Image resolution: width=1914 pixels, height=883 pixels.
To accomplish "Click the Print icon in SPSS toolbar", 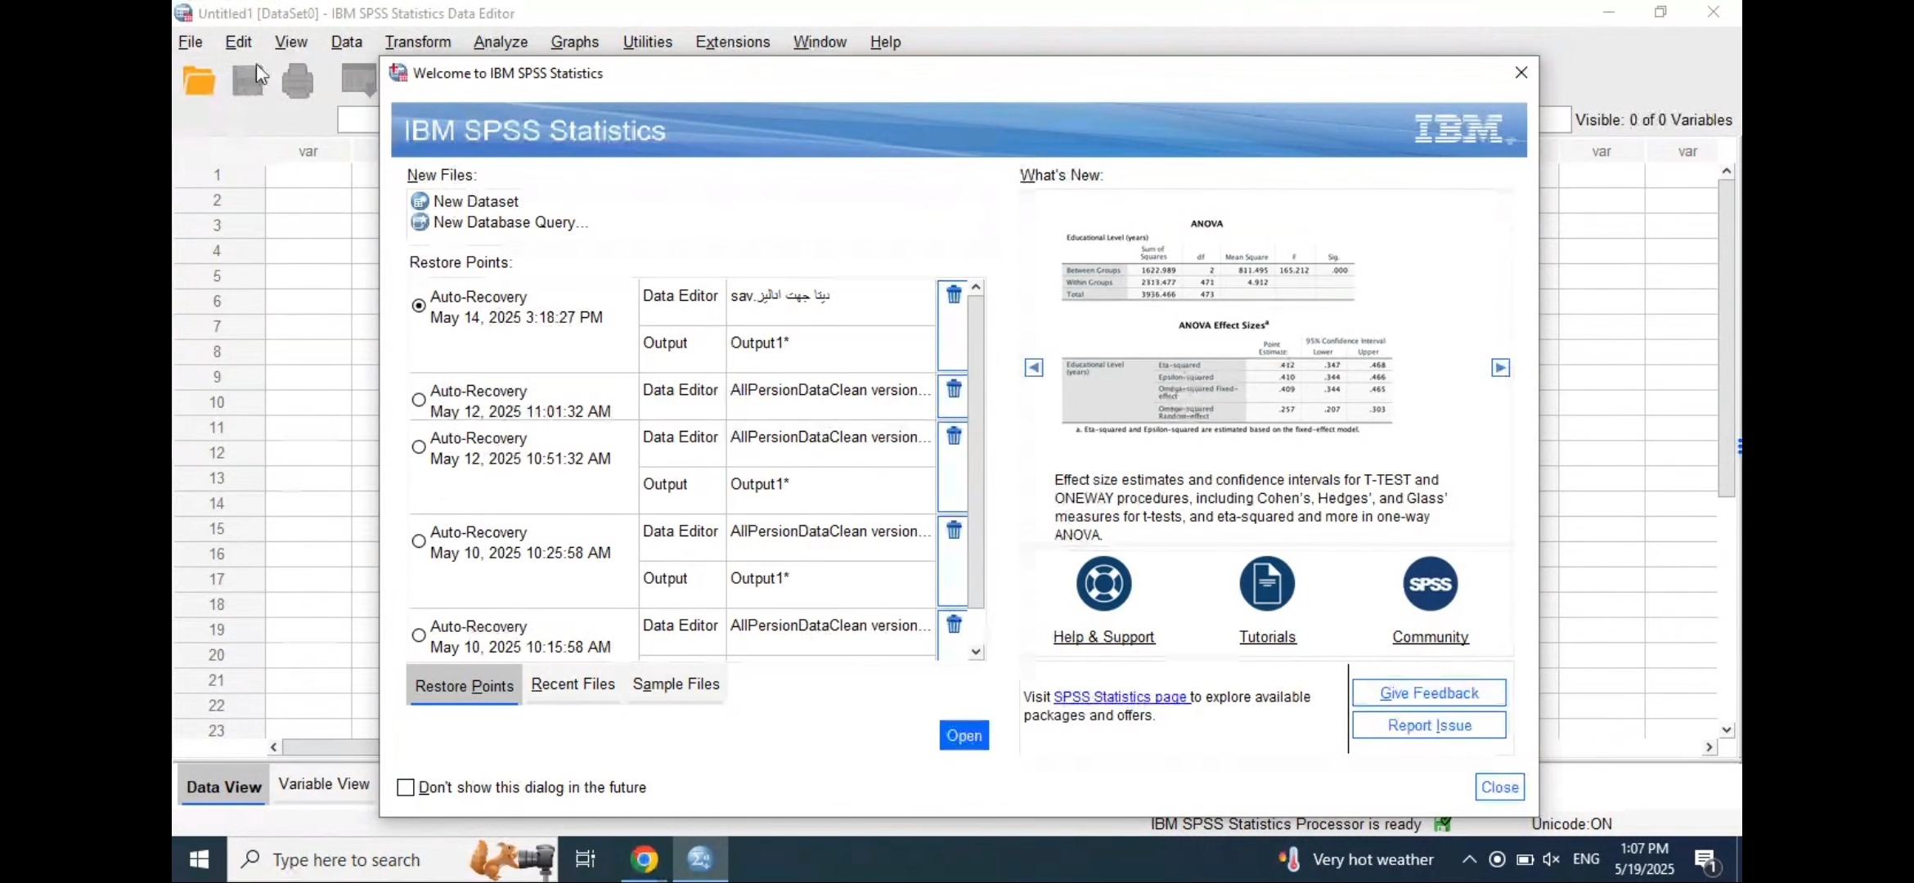I will coord(298,81).
